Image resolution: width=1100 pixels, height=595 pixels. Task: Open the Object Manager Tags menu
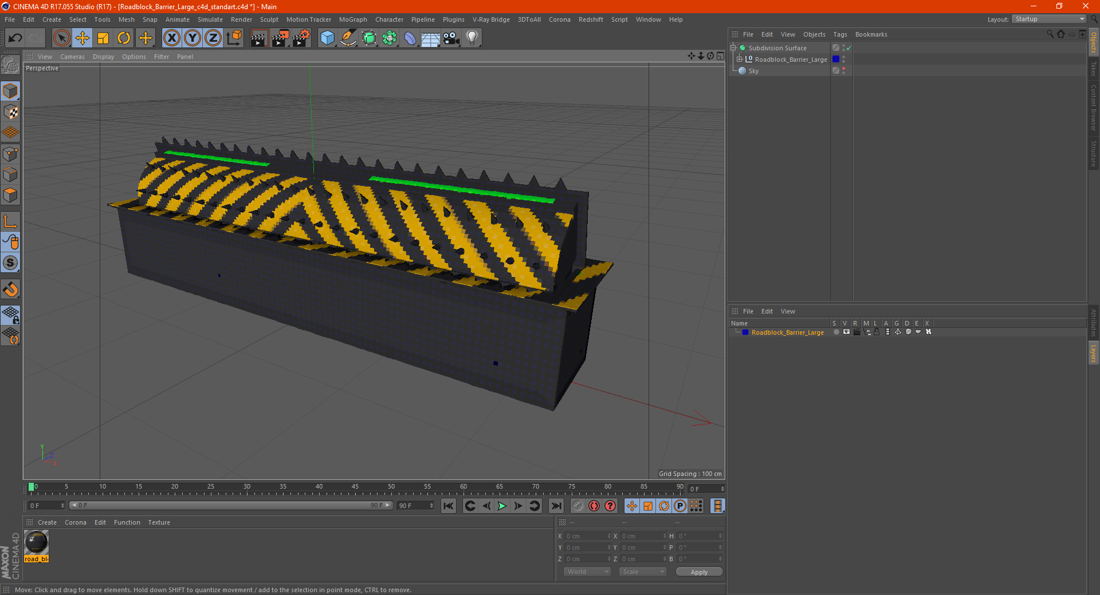(x=840, y=34)
